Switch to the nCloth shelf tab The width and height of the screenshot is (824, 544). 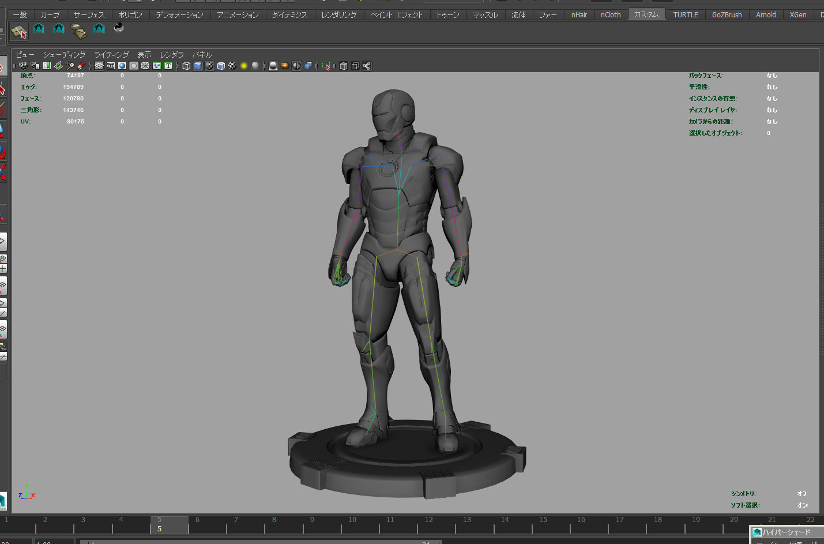point(611,14)
